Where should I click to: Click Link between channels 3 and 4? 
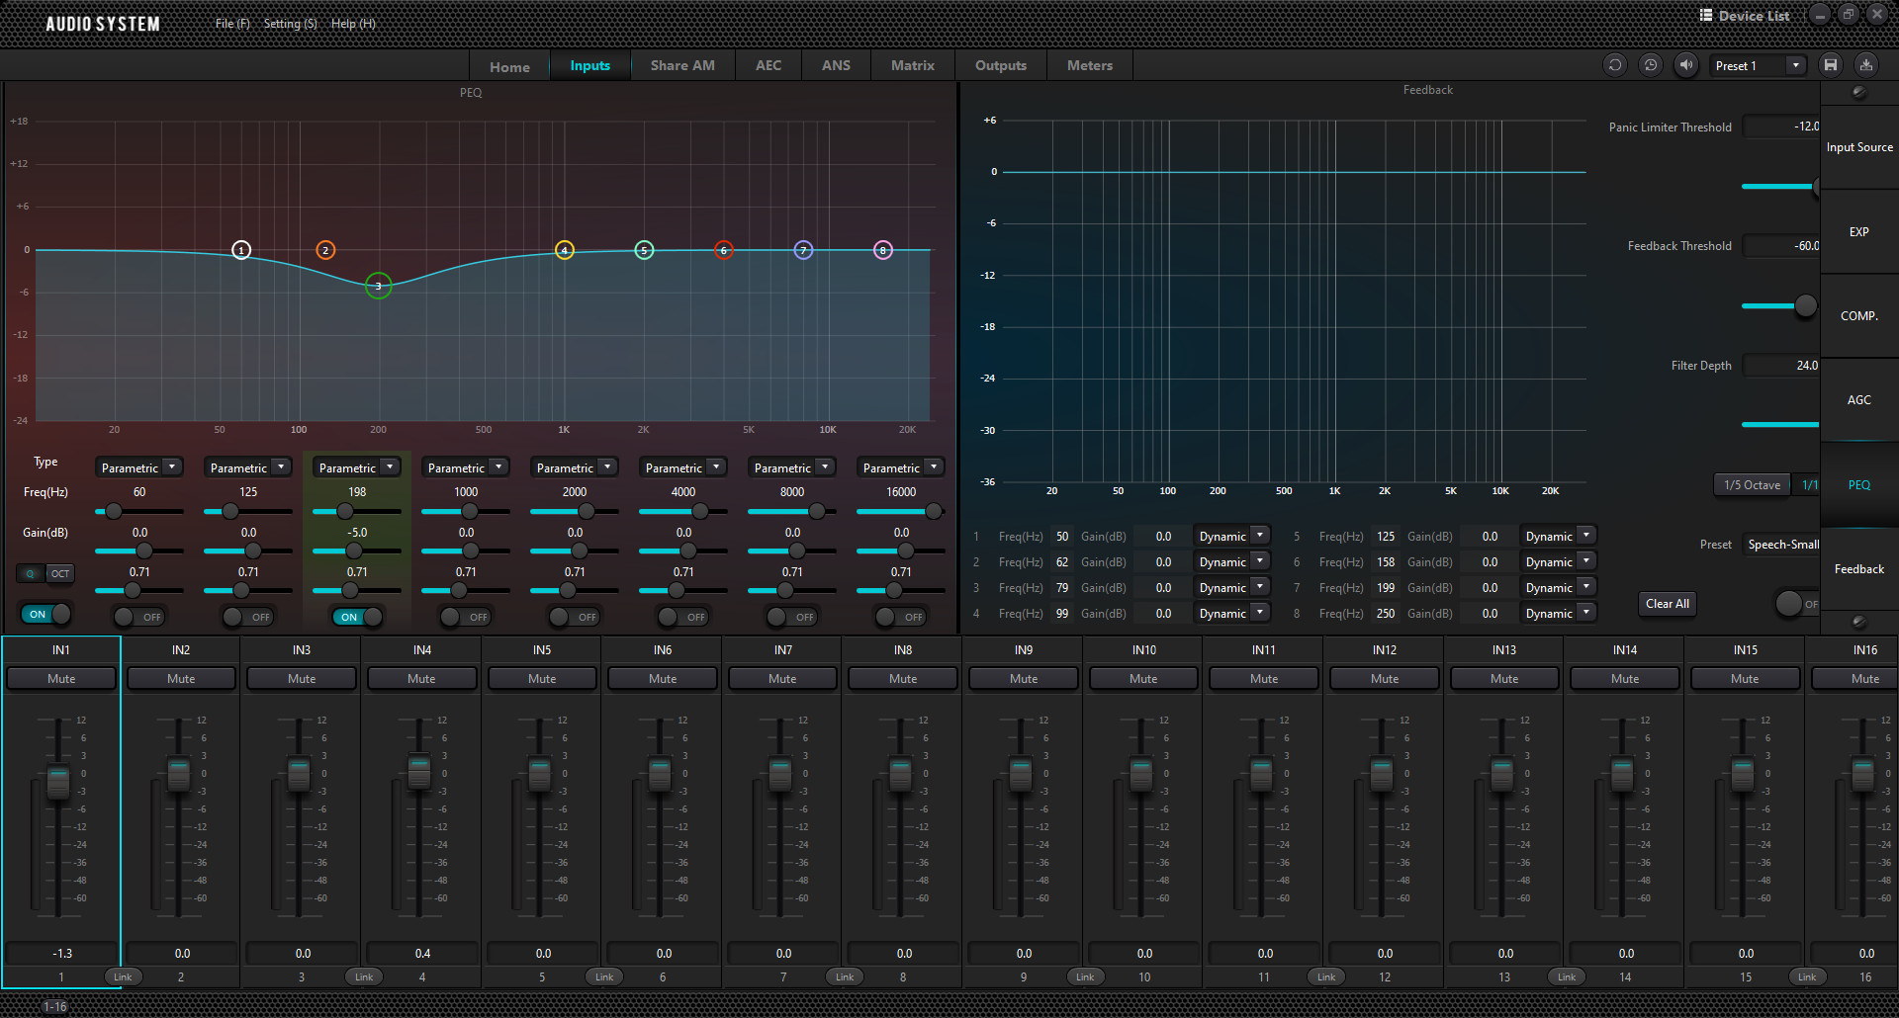tap(364, 976)
